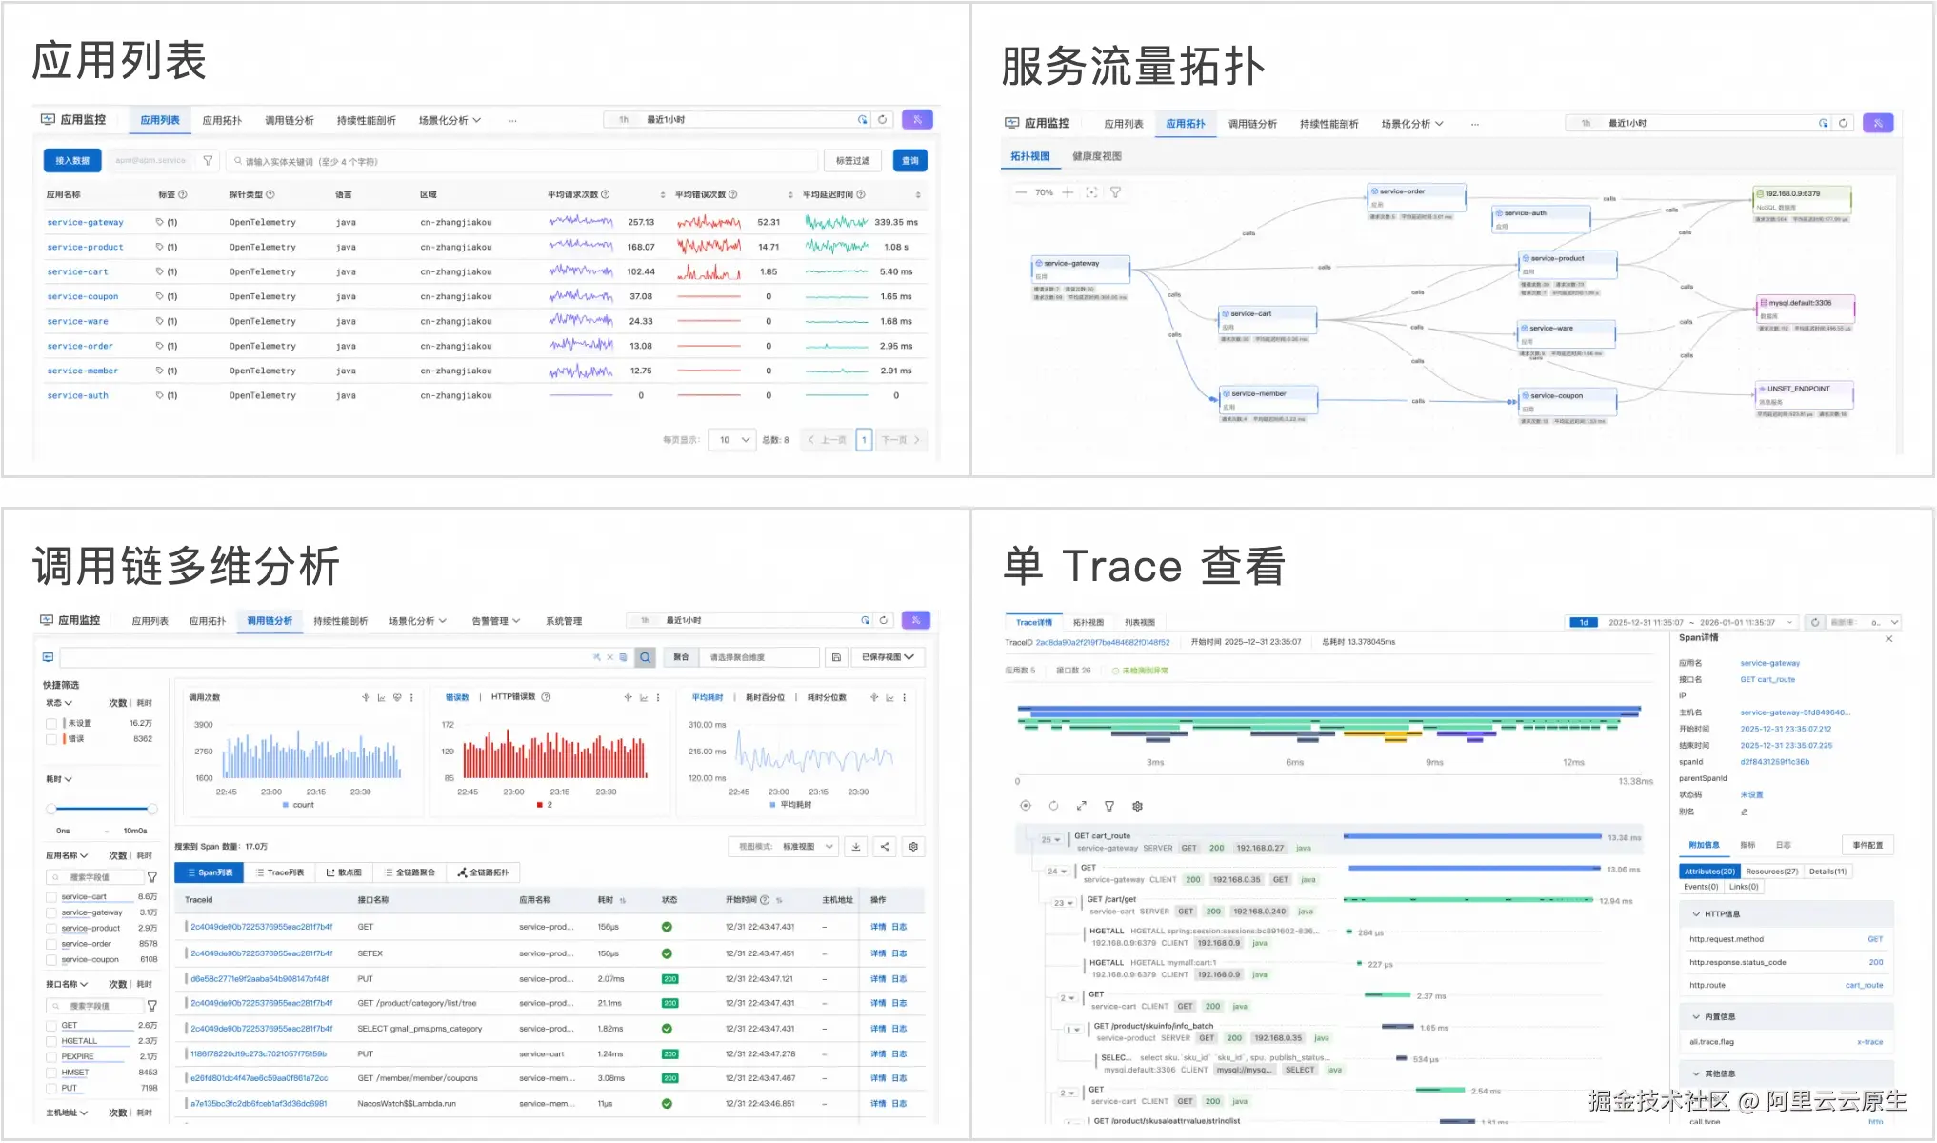Switch to the Trace列表 tab

click(x=279, y=872)
